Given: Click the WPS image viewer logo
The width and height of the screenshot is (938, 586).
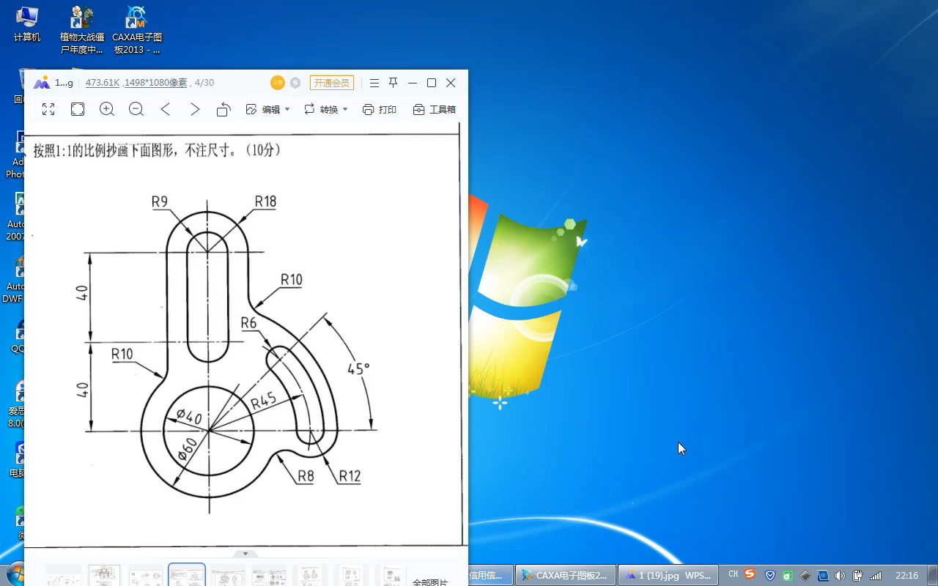Looking at the screenshot, I should click(x=42, y=83).
